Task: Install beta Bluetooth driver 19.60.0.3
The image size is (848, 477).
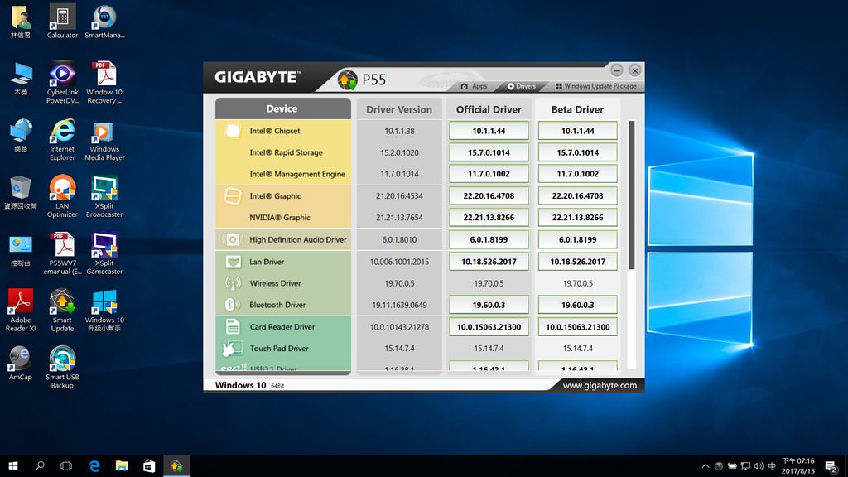Action: click(577, 305)
